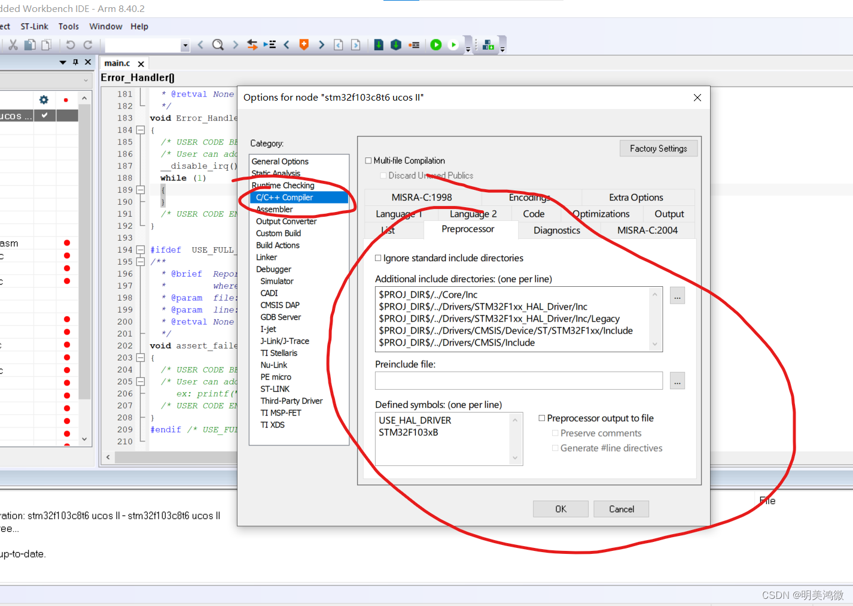Select Debugger in the category list
Image resolution: width=853 pixels, height=606 pixels.
coord(273,269)
